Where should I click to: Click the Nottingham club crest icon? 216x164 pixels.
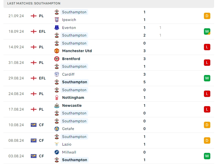coord(57,98)
